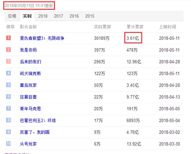Select the 实时 tab
The height and width of the screenshot is (154, 191).
27,16
